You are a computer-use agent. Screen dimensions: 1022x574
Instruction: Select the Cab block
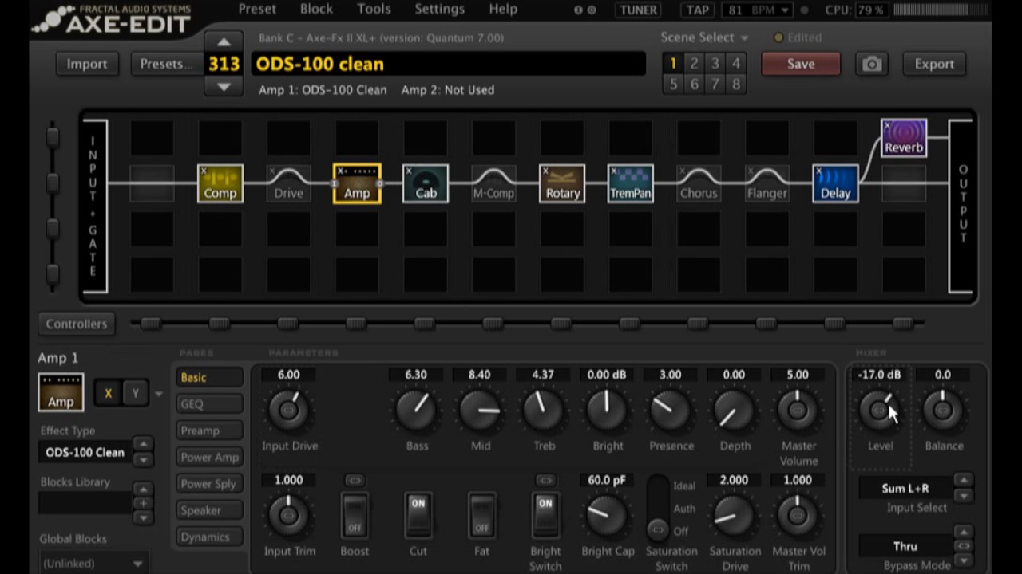coord(426,183)
